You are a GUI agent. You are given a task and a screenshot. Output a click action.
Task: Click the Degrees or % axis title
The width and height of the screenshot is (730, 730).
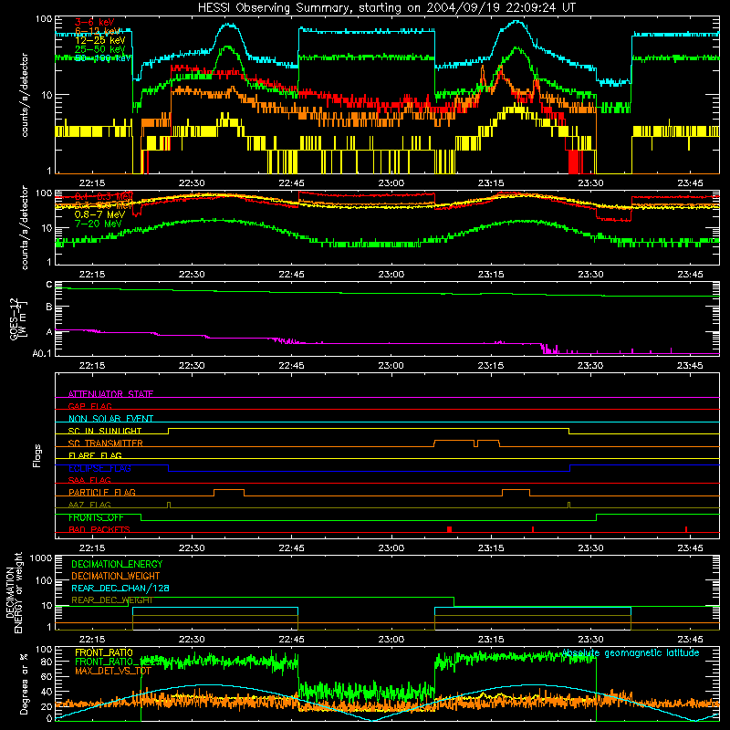point(24,683)
